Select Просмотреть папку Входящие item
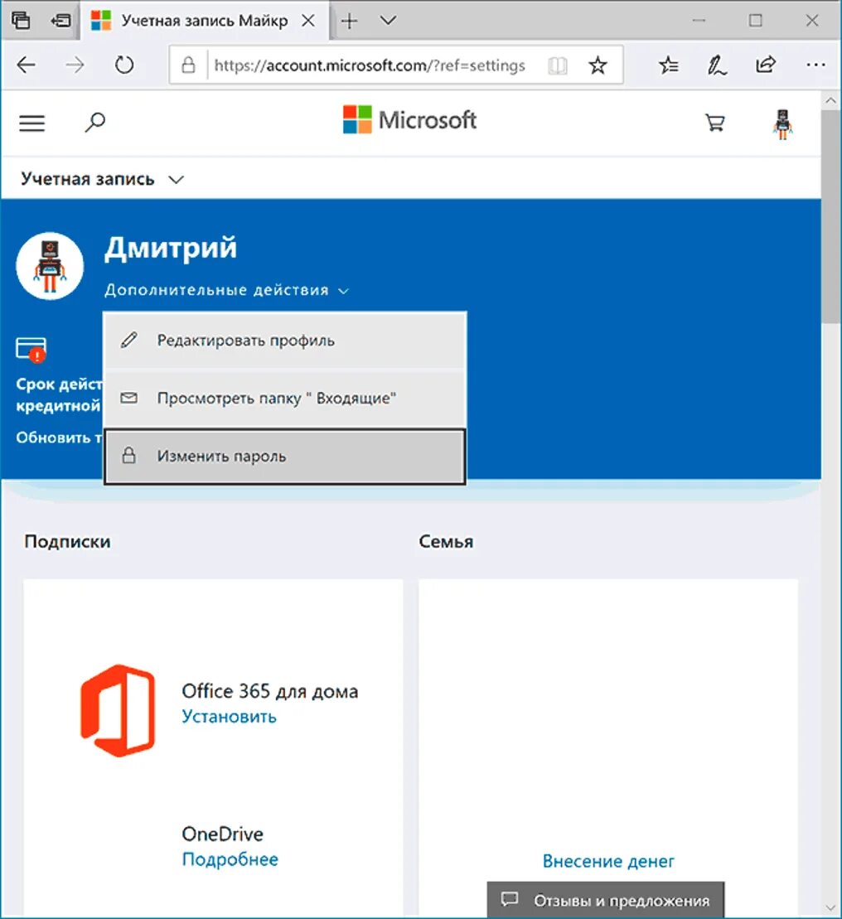842x919 pixels. click(x=285, y=398)
